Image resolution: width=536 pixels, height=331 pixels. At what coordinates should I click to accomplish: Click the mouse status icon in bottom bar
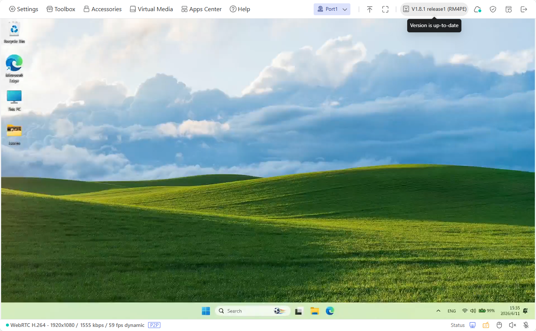point(499,325)
